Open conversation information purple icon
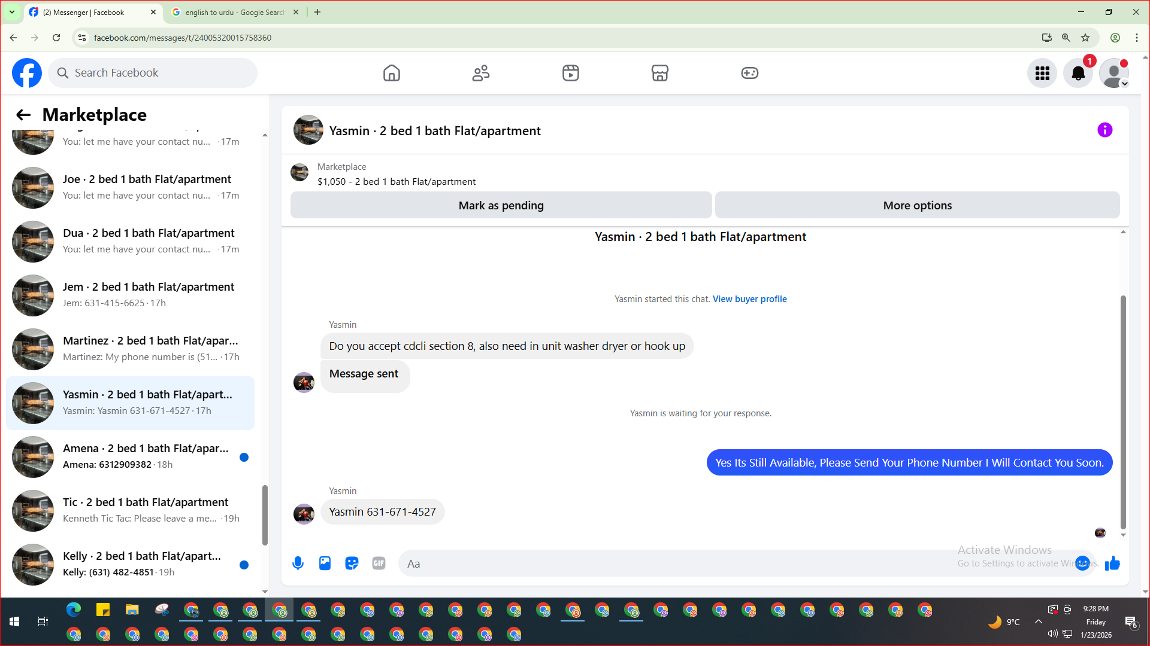The width and height of the screenshot is (1150, 646). pyautogui.click(x=1104, y=130)
